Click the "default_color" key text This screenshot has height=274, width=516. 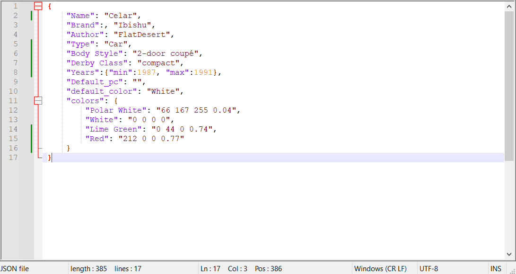point(102,91)
